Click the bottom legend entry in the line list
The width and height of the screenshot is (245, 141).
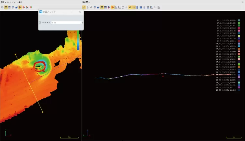coord(226,90)
